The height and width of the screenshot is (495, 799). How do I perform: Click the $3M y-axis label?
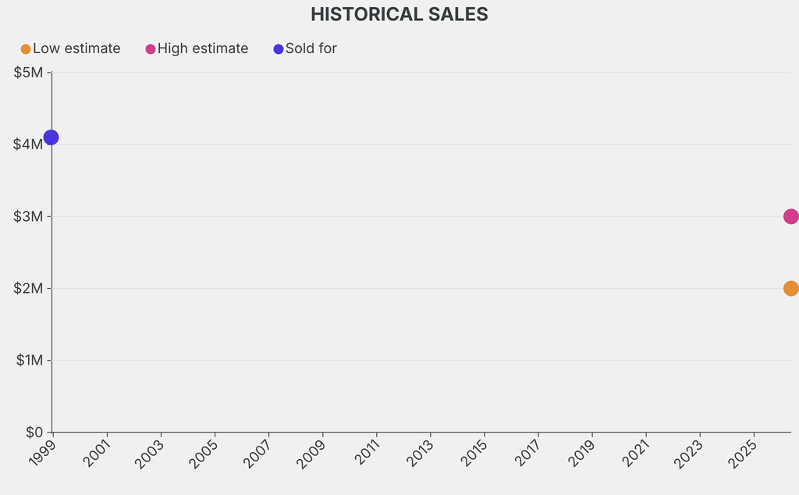28,216
